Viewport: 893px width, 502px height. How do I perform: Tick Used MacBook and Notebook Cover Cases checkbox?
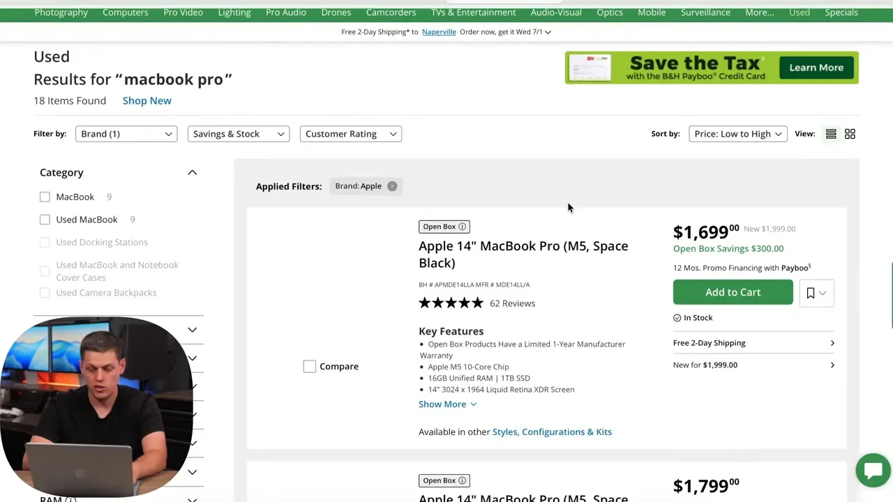tap(45, 271)
